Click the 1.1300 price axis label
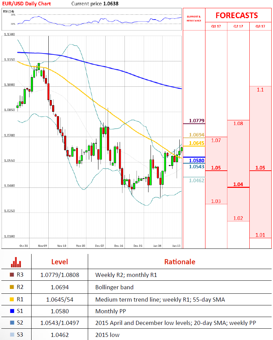Screen dimensions: 273x340 [10, 35]
